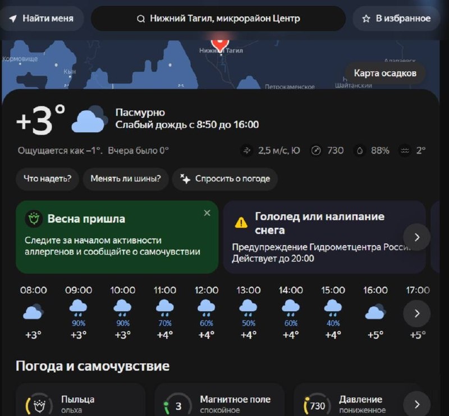The height and width of the screenshot is (416, 449).
Task: Click the yellow warning triangle icon
Action: [241, 223]
